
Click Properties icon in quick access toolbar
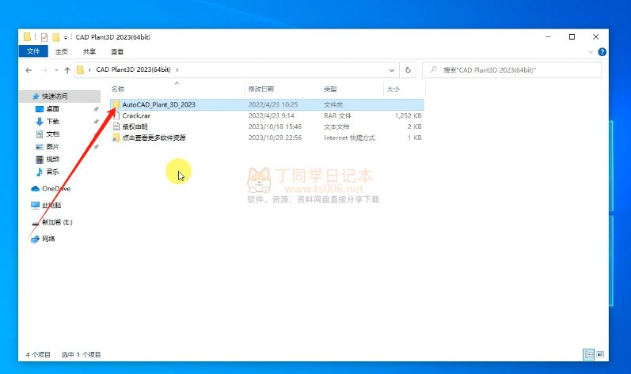pos(44,37)
